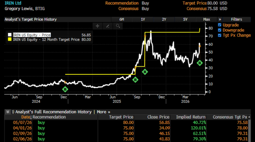Click the 2026 buy marker diamond at chart right

coord(200,63)
